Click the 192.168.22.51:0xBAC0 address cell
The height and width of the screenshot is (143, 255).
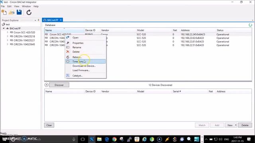click(x=192, y=45)
